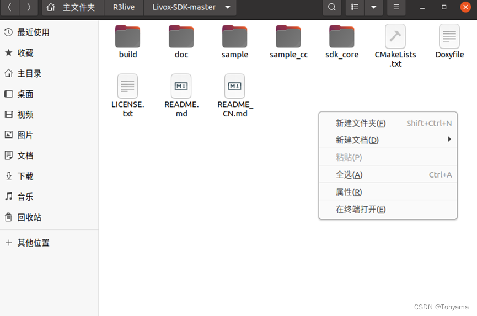Screen dimensions: 477x316
Task: Select the sample folder icon
Action: (235, 36)
